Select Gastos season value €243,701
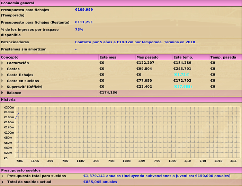The height and width of the screenshot is (186, 242). tap(182, 69)
